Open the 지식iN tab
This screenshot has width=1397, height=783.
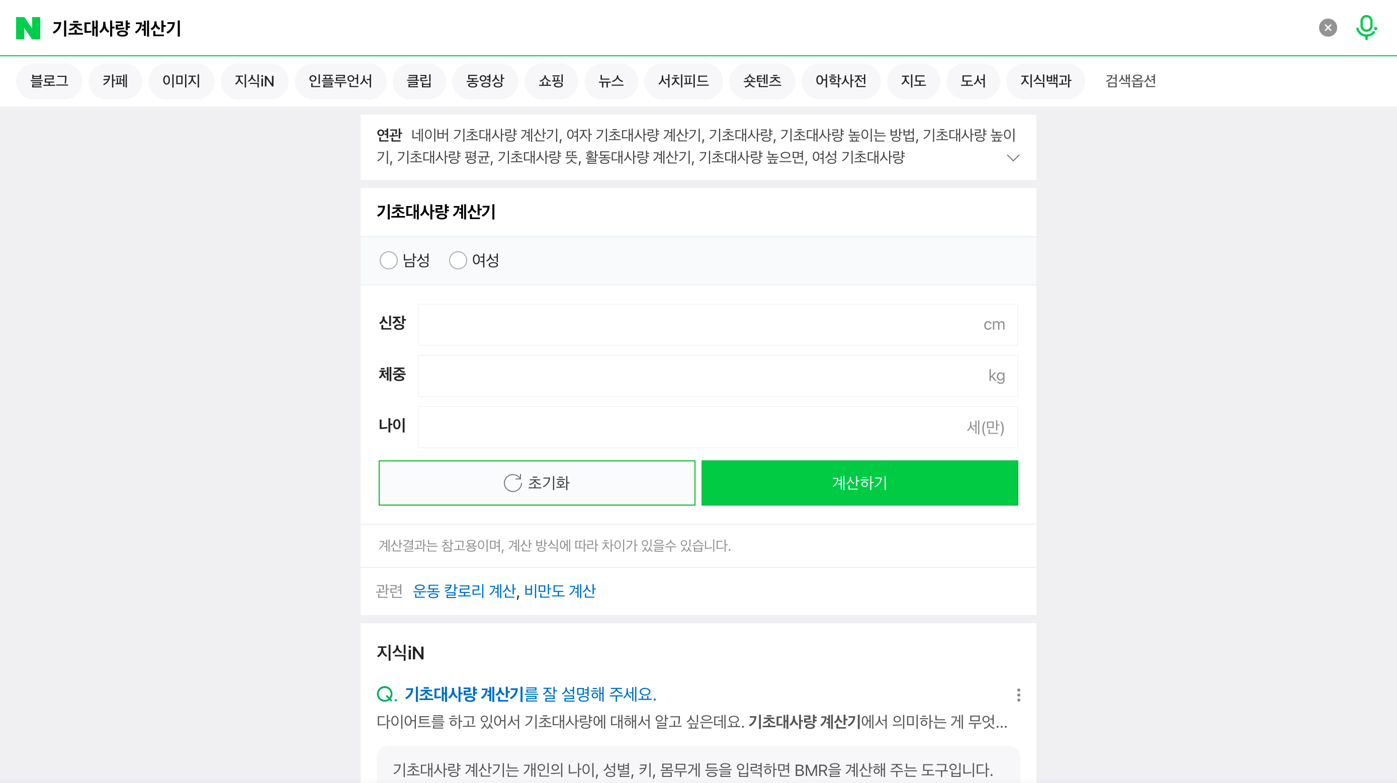[254, 81]
